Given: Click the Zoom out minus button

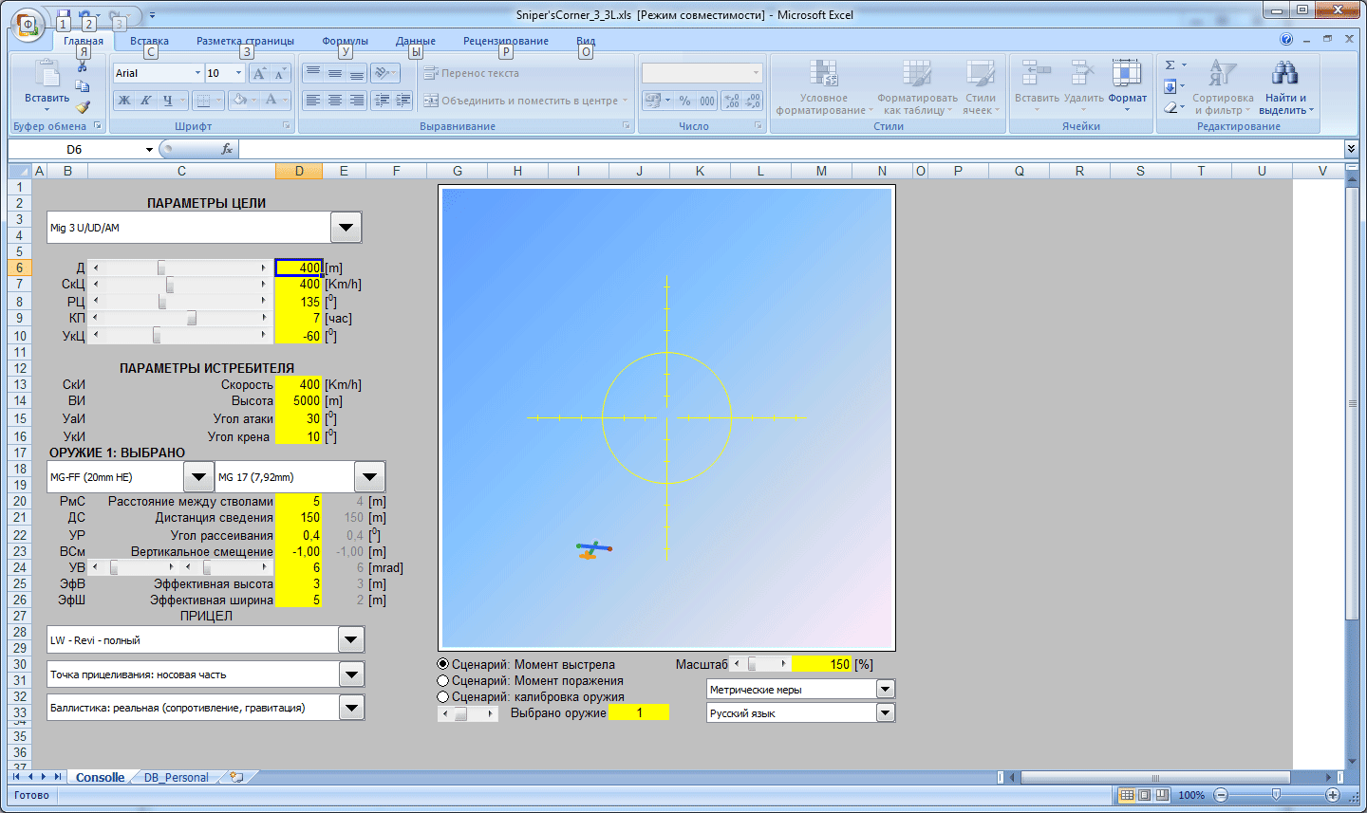Looking at the screenshot, I should (x=1221, y=795).
